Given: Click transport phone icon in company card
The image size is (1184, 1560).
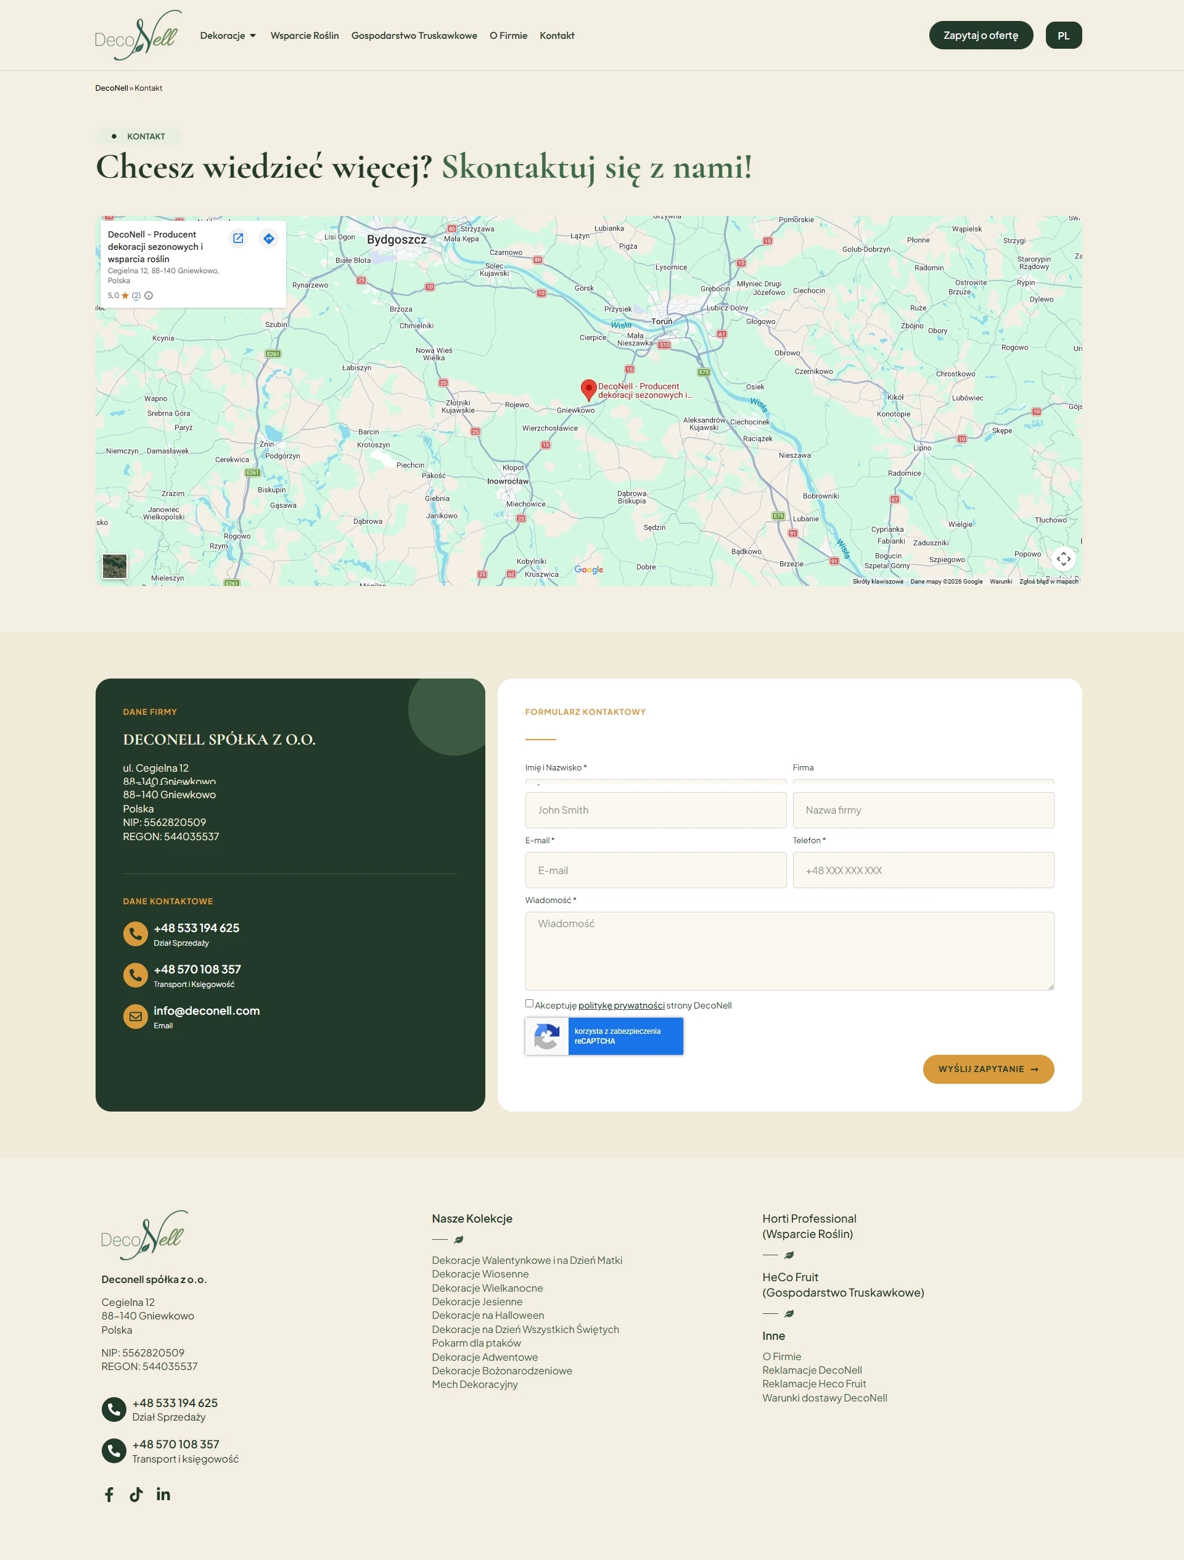Looking at the screenshot, I should (x=136, y=975).
